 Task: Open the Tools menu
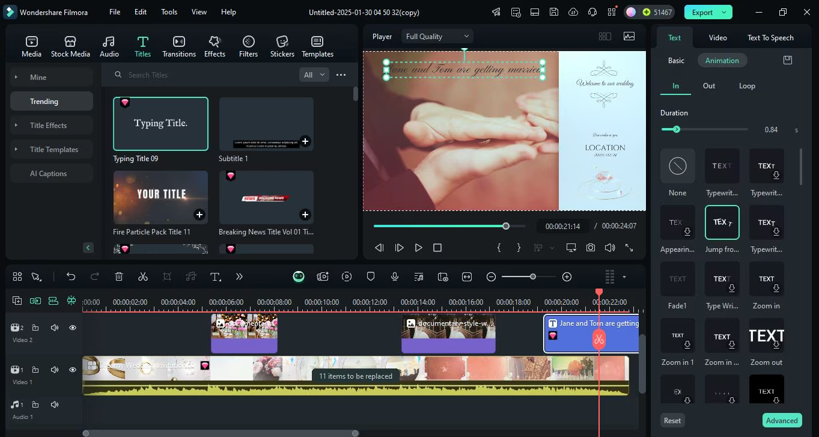pyautogui.click(x=169, y=12)
